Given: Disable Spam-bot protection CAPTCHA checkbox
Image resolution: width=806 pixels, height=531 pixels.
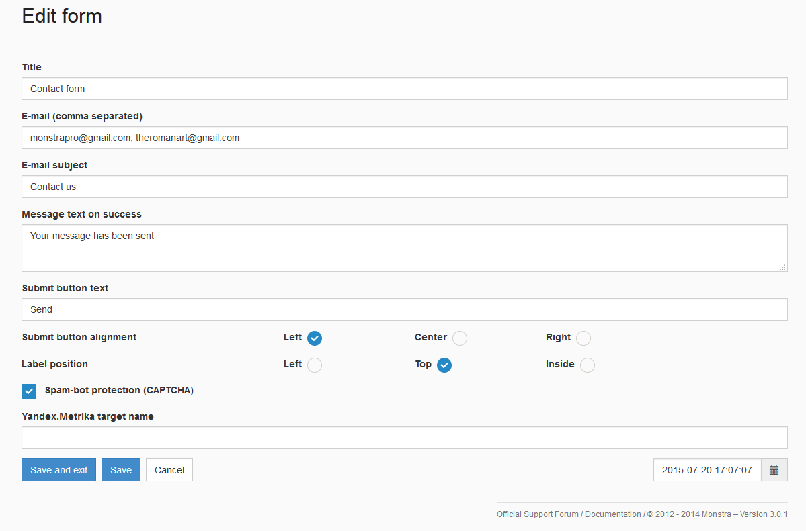Looking at the screenshot, I should (29, 391).
